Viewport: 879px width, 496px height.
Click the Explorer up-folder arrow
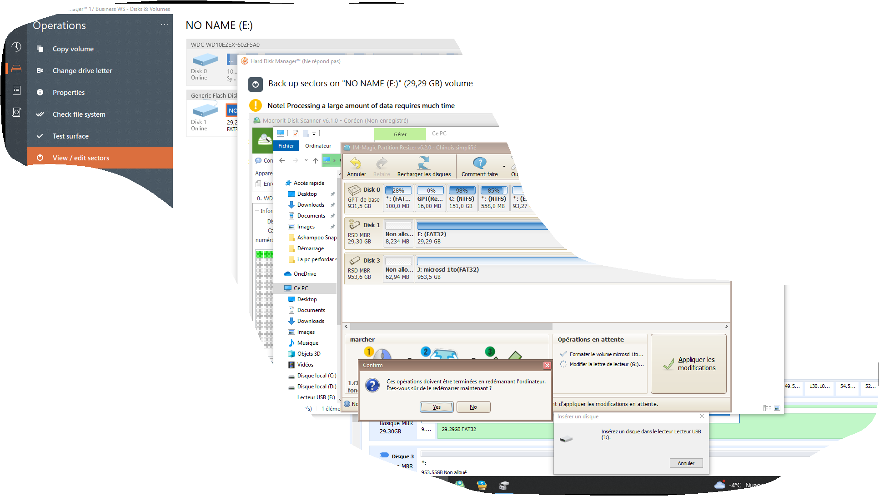[x=315, y=160]
